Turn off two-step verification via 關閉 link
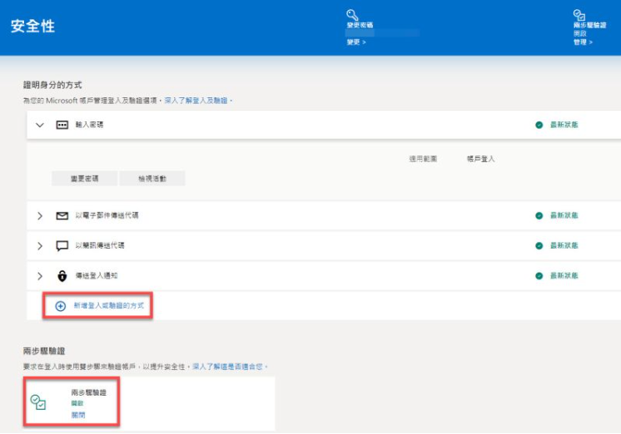This screenshot has width=621, height=434. pos(77,414)
